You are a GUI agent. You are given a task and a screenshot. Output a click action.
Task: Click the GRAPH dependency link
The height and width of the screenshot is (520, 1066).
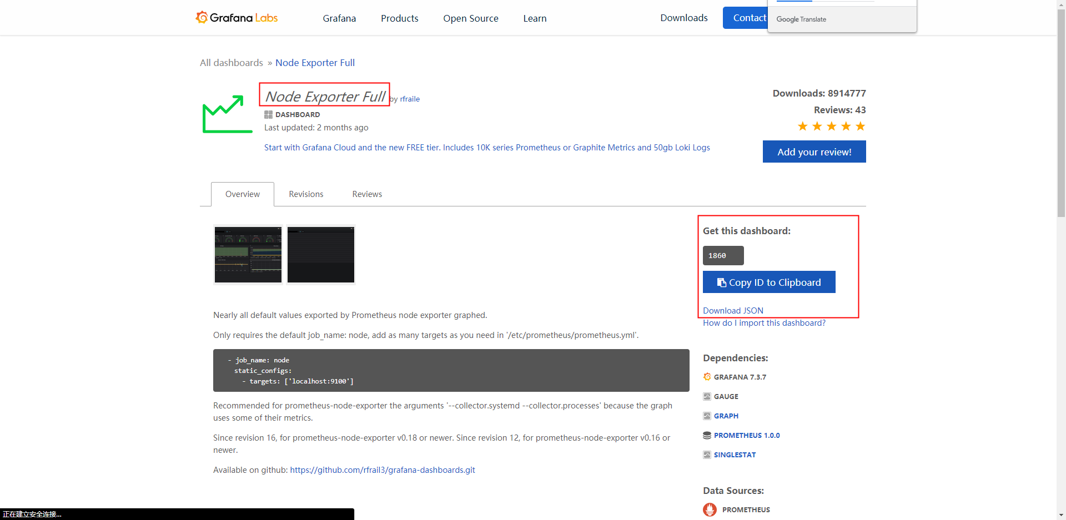click(x=726, y=416)
